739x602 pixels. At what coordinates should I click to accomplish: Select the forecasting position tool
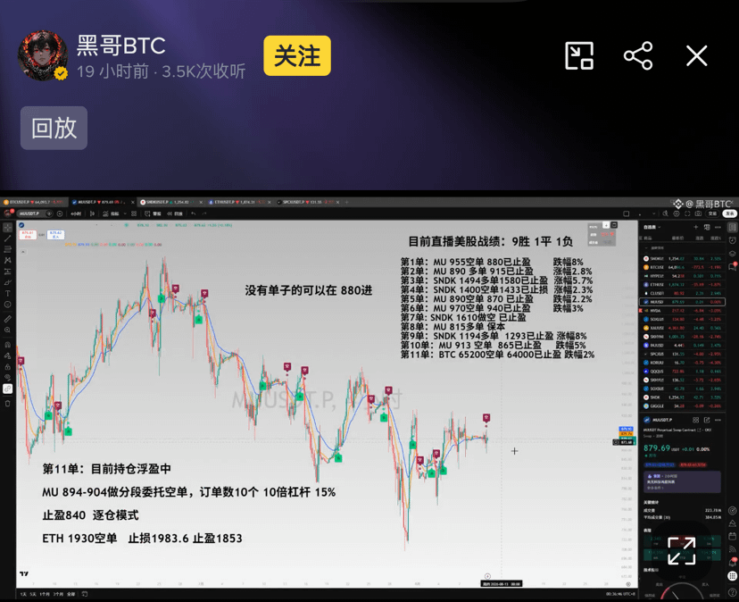7,272
